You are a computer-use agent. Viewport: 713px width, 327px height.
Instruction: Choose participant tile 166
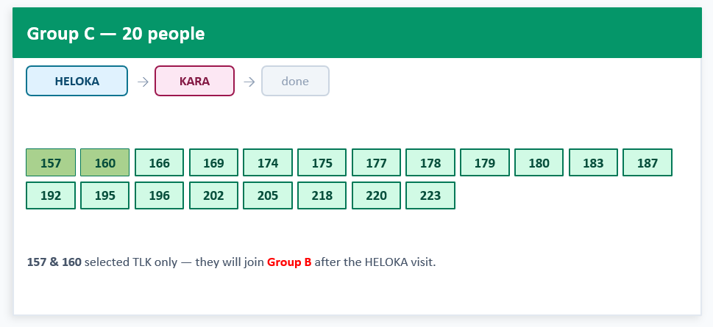pyautogui.click(x=159, y=162)
